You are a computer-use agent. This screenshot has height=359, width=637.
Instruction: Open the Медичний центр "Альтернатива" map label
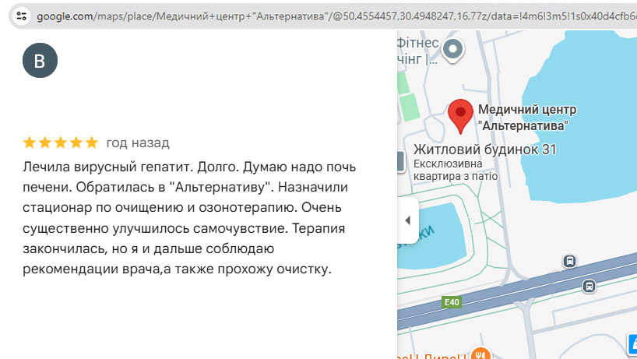click(527, 118)
